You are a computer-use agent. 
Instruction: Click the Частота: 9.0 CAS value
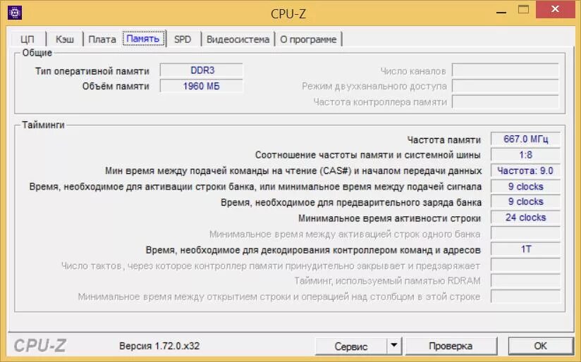(525, 170)
